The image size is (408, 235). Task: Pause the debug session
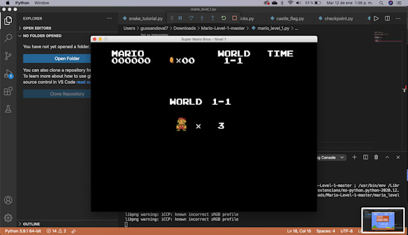point(181,18)
